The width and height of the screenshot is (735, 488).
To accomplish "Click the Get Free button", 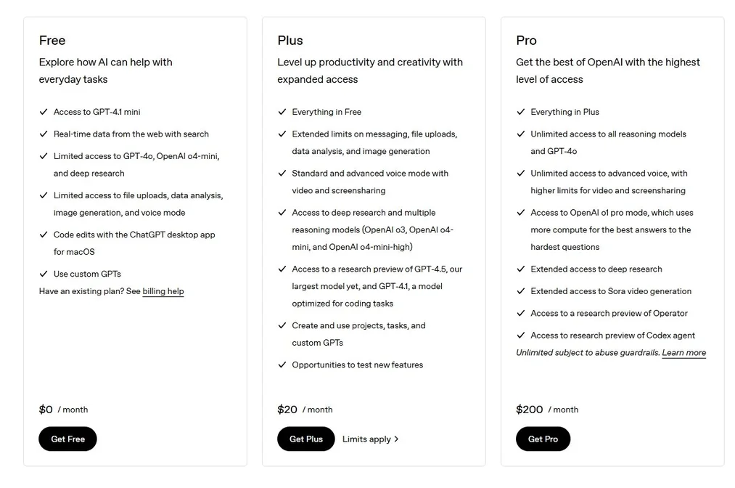I will click(x=67, y=439).
